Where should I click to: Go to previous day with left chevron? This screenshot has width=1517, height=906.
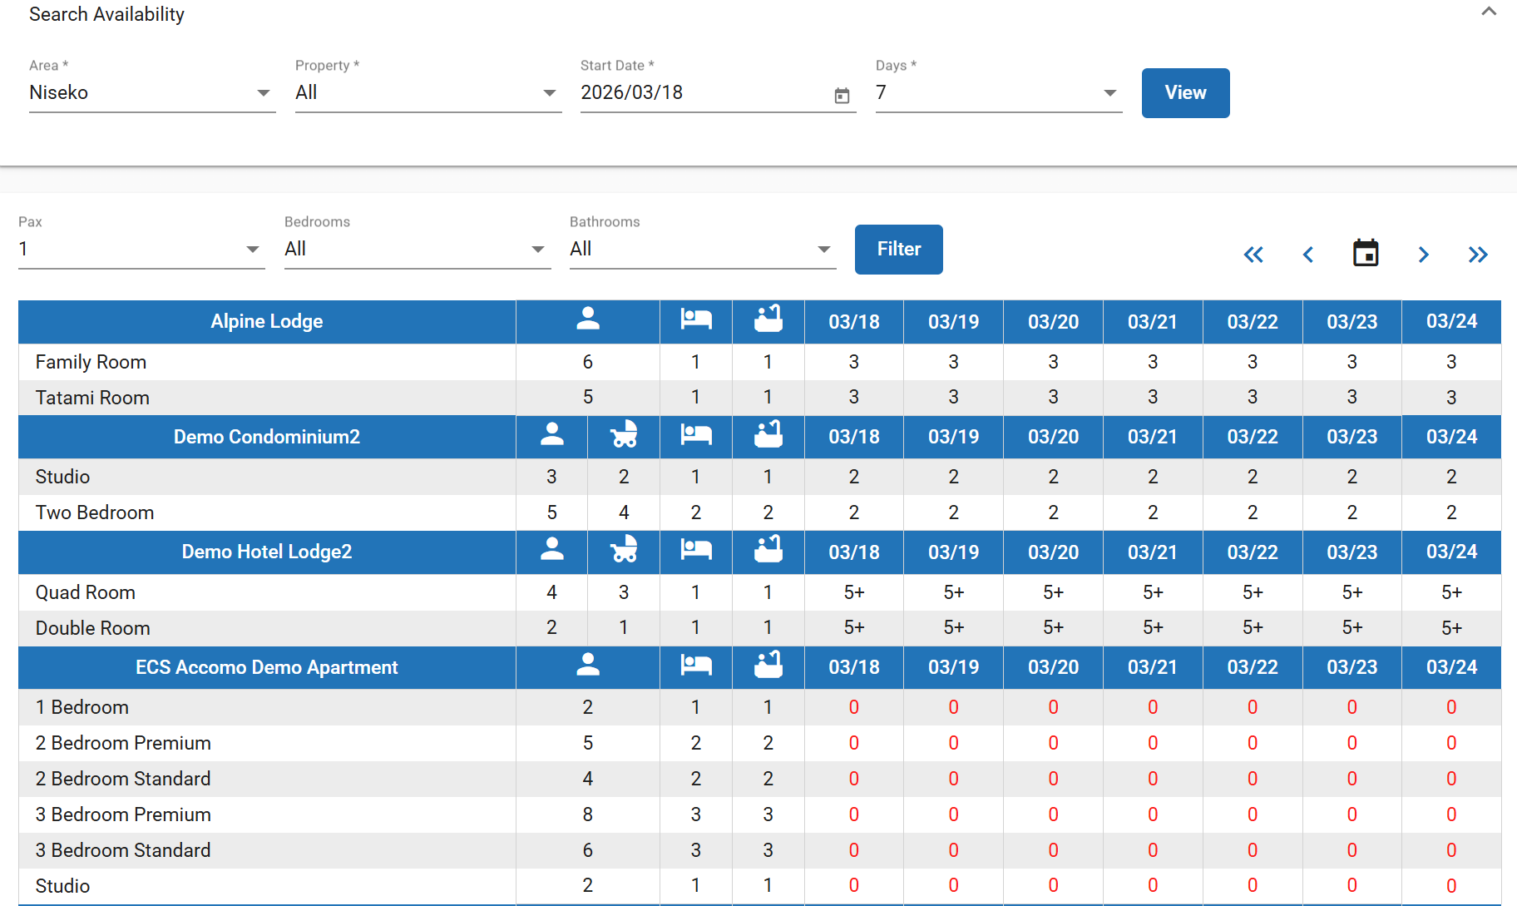[x=1308, y=255]
